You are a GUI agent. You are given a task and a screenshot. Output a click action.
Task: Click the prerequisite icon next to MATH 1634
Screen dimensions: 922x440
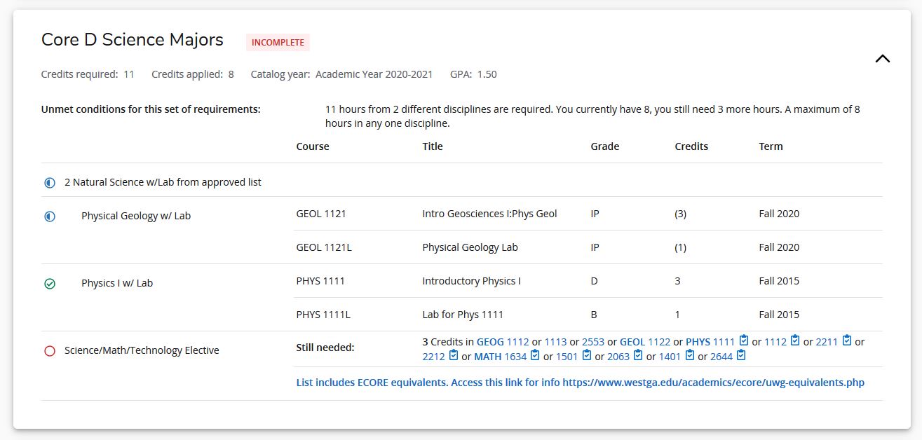(x=535, y=356)
